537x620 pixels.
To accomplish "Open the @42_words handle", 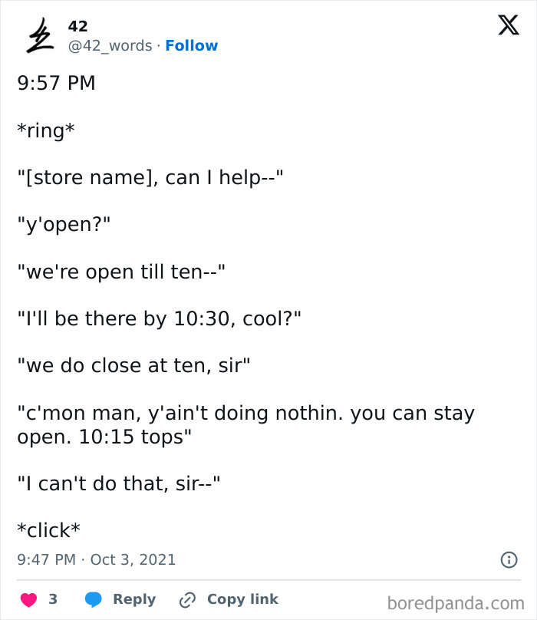I will (110, 46).
